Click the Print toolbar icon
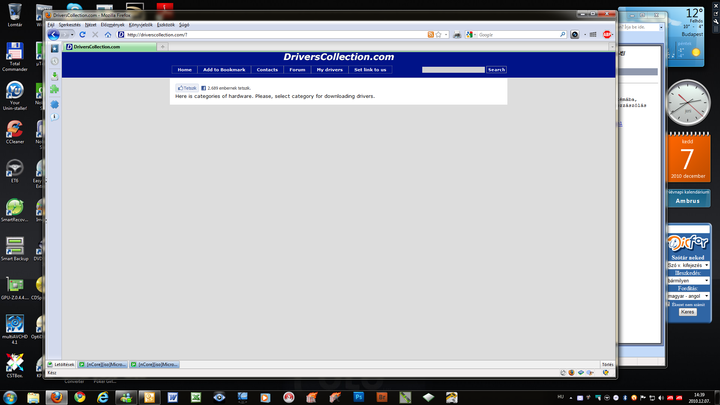The height and width of the screenshot is (405, 720). point(457,34)
